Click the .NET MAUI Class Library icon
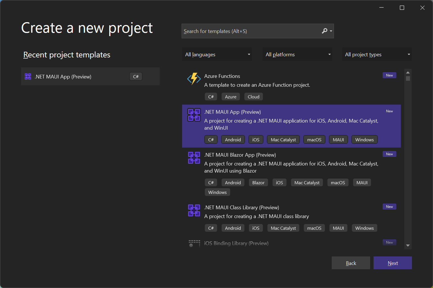The width and height of the screenshot is (433, 288). [x=194, y=210]
